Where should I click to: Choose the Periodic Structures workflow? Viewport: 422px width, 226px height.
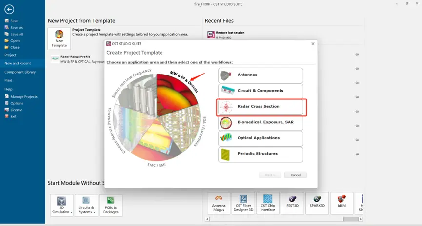pyautogui.click(x=261, y=154)
